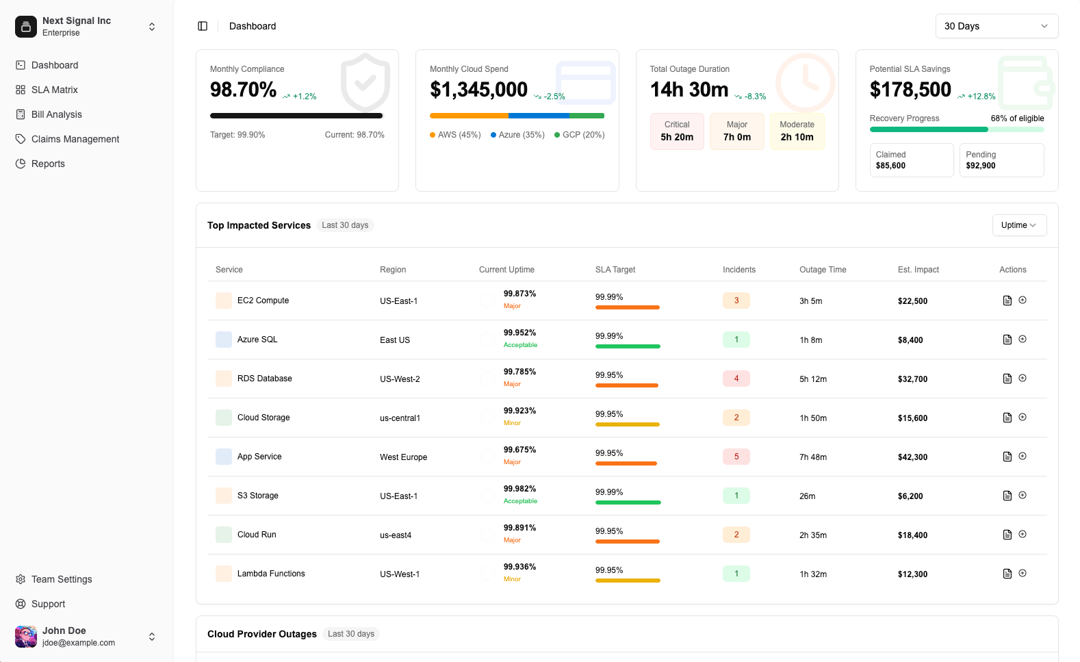Click the circle plus icon for Cloud Run

(1023, 535)
